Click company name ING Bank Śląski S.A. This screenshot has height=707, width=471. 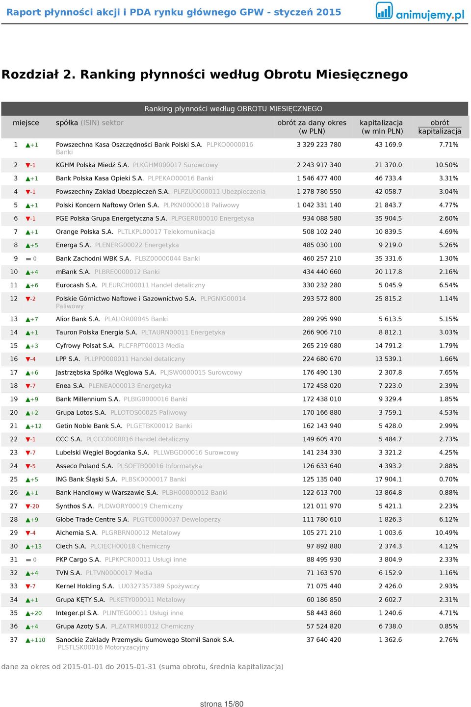(86, 480)
